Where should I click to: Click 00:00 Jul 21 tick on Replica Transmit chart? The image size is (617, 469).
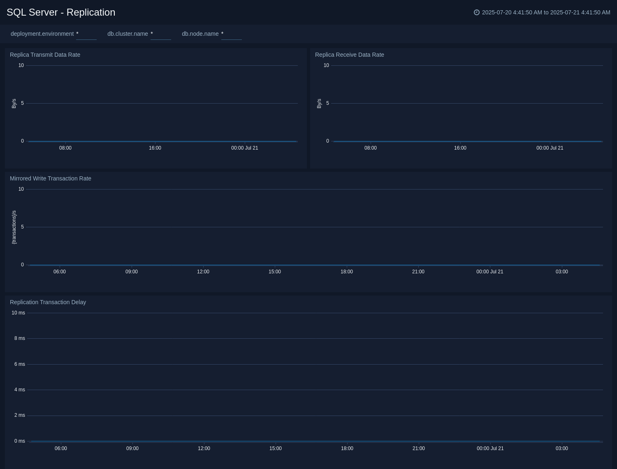(245, 148)
